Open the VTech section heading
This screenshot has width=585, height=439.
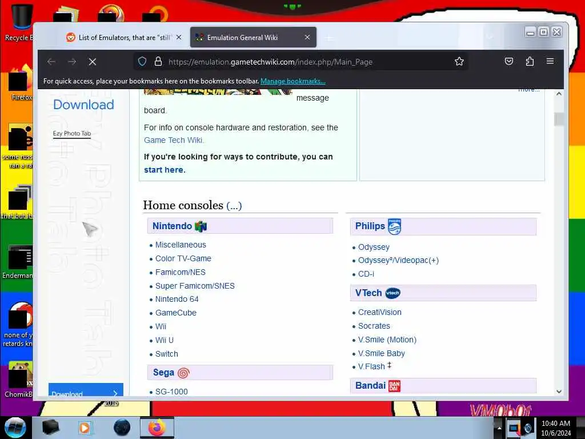click(368, 293)
